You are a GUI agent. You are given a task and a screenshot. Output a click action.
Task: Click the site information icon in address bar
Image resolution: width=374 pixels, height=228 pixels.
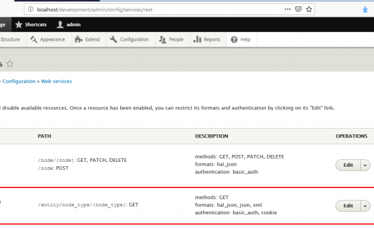click(x=31, y=9)
